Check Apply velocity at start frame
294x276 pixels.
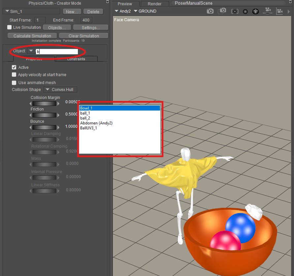pyautogui.click(x=14, y=75)
